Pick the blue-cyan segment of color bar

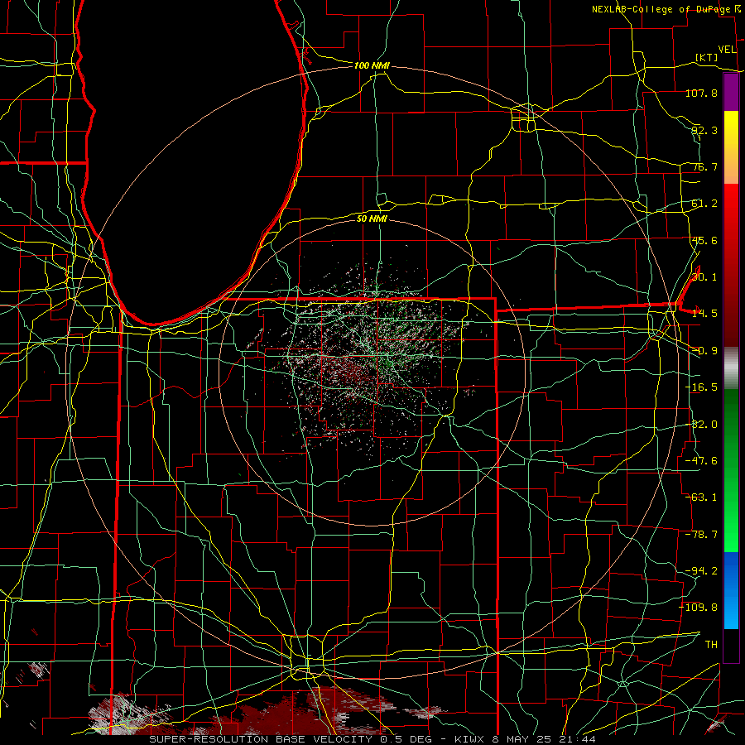731,590
